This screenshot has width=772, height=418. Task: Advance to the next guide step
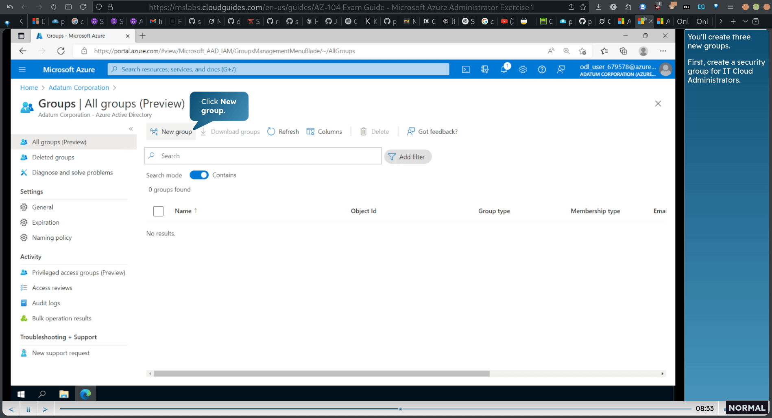[x=45, y=409]
